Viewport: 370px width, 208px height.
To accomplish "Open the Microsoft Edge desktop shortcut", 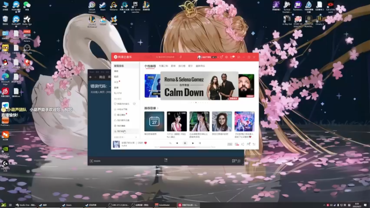I will pos(5,79).
